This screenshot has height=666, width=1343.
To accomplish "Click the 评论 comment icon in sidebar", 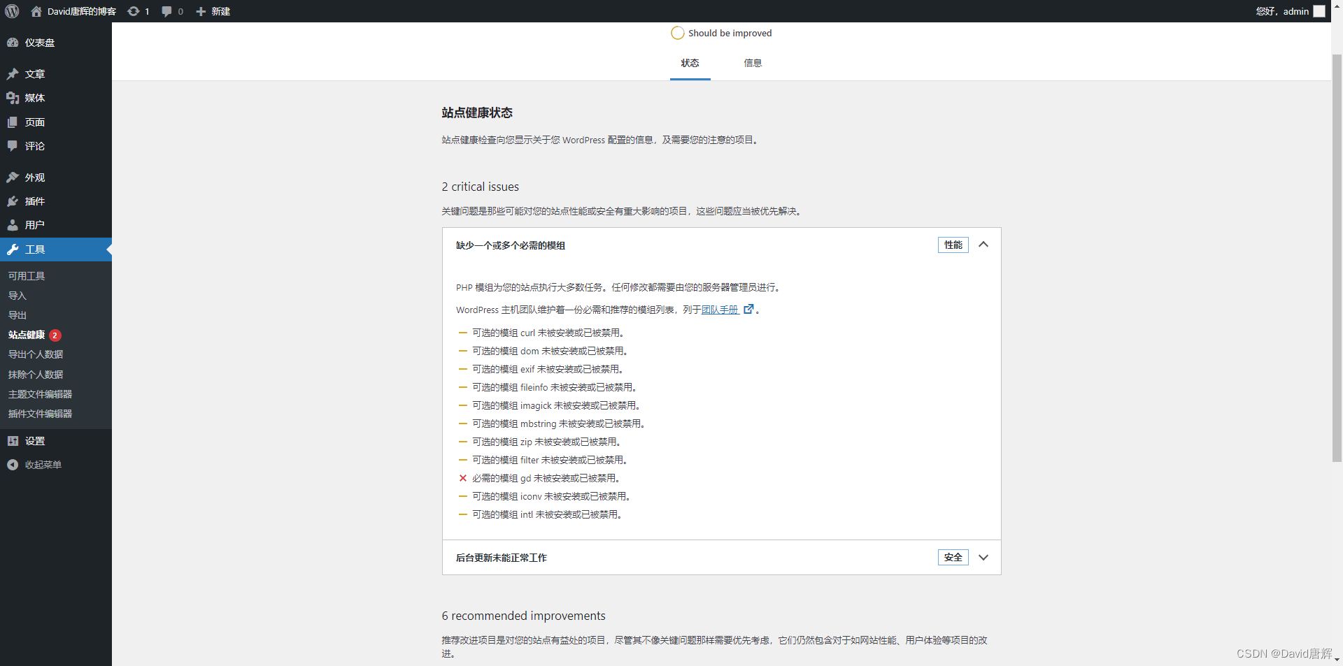I will point(13,146).
